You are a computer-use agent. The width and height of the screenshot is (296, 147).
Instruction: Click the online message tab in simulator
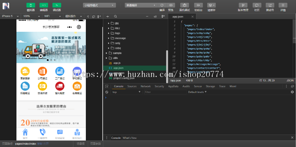pos(60,134)
